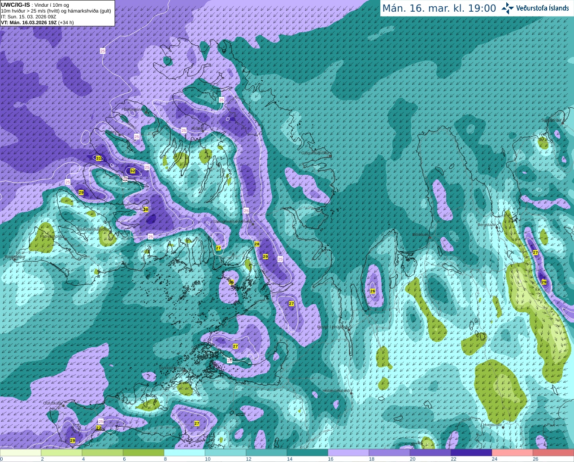Click the Stykkishólmur station label
The height and width of the screenshot is (462, 574).
click(172, 367)
